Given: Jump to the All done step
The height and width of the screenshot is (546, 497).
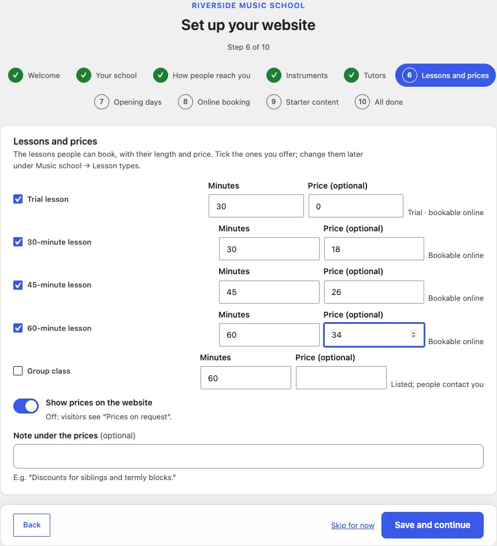Looking at the screenshot, I should (x=379, y=102).
